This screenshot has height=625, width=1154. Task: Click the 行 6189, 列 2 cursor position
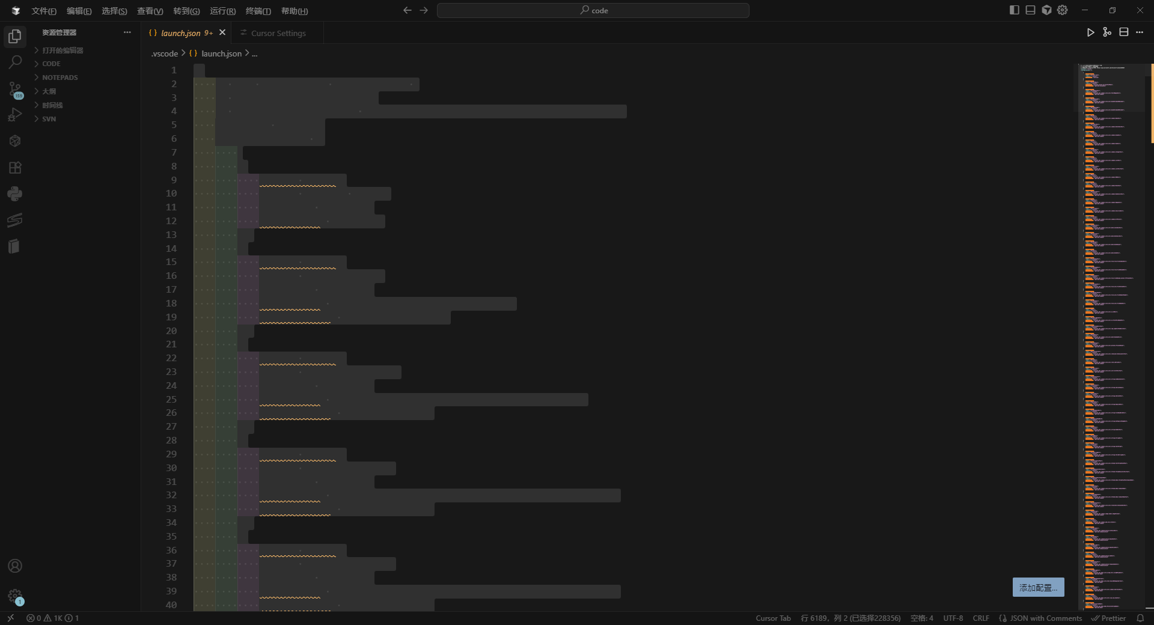850,618
